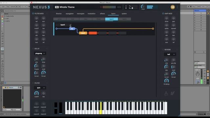Click the modulation wheel strip
Screen dimensions: 210x118
click(x=61, y=108)
